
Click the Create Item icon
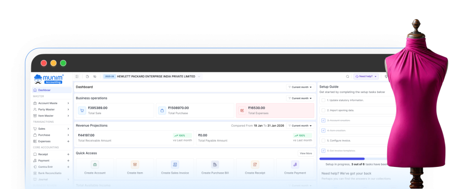point(134,165)
